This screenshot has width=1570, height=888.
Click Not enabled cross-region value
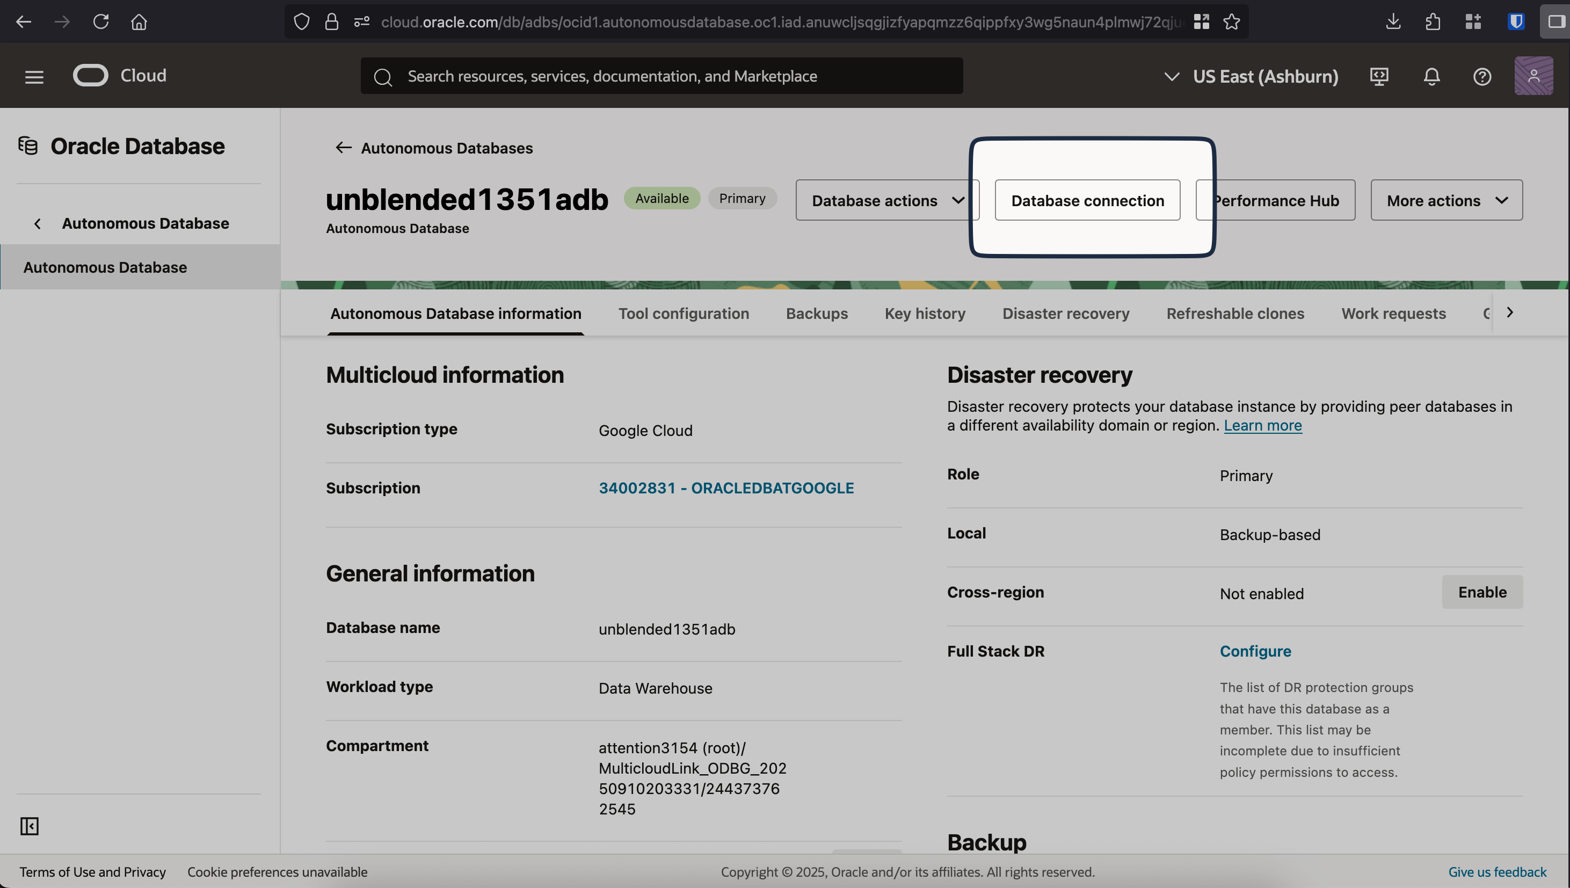point(1261,593)
